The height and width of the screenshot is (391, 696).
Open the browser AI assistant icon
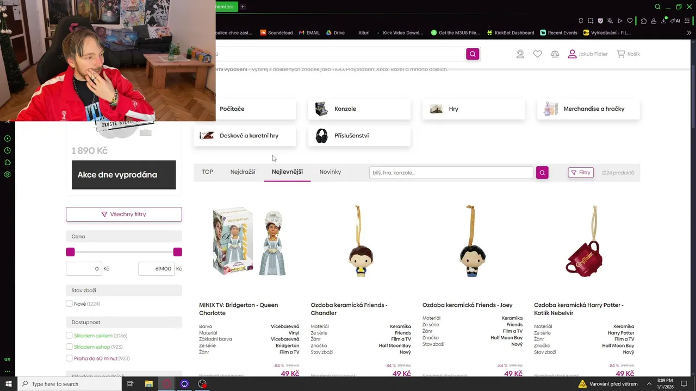[675, 21]
